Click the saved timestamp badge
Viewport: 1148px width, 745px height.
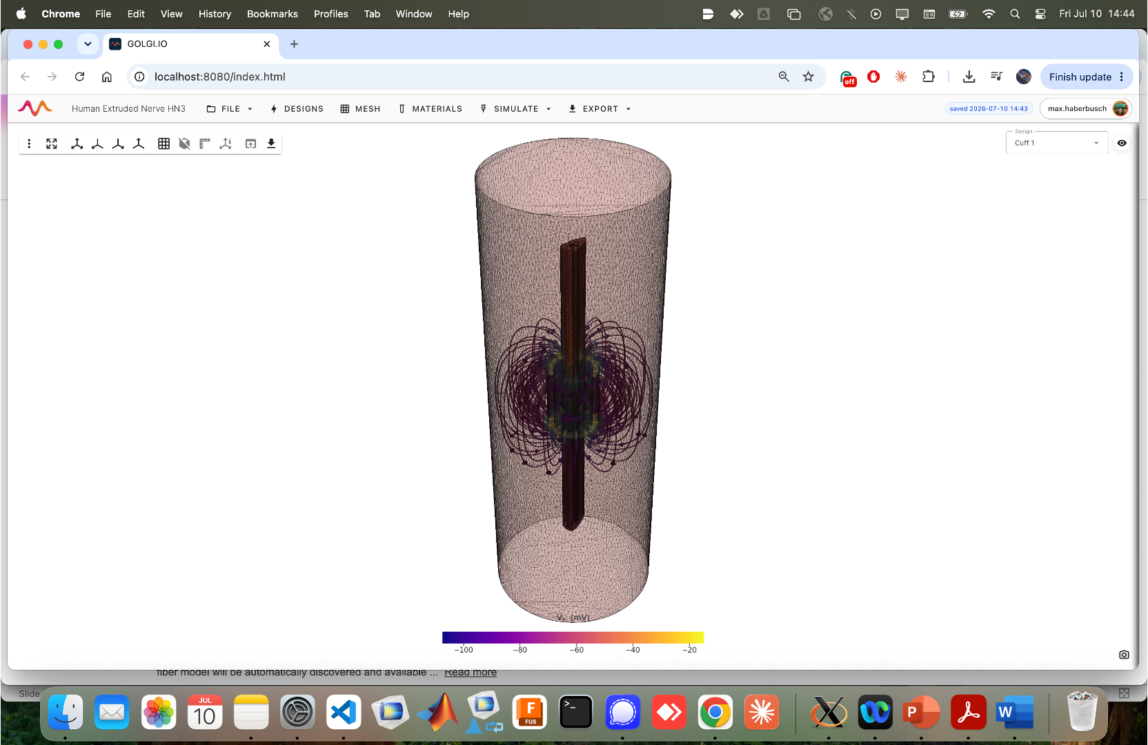click(988, 108)
